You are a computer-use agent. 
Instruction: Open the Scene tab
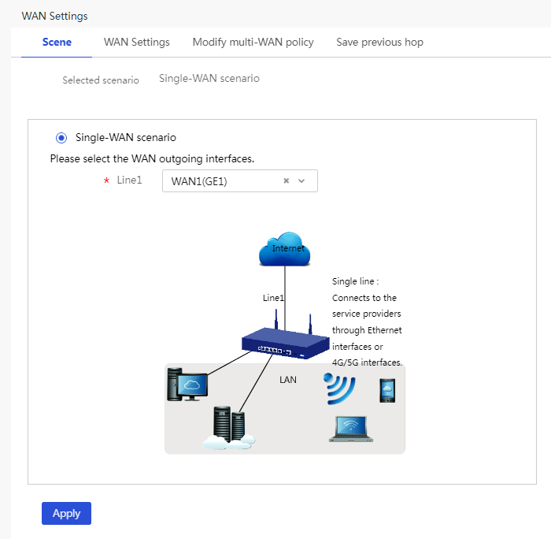57,43
